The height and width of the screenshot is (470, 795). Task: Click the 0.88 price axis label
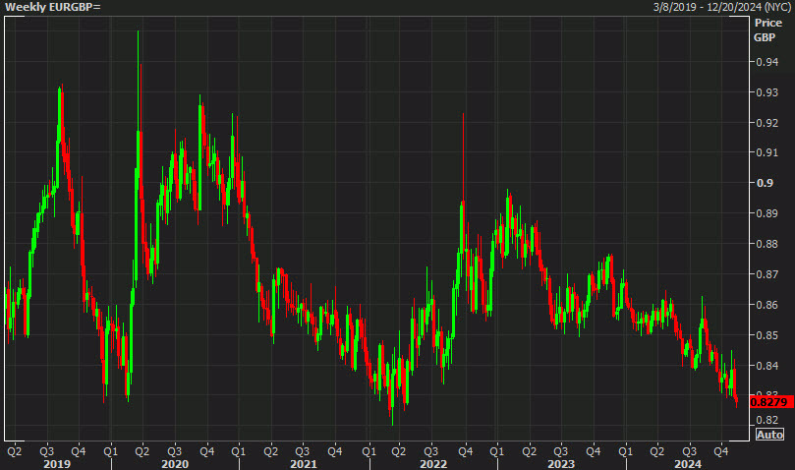pyautogui.click(x=767, y=244)
